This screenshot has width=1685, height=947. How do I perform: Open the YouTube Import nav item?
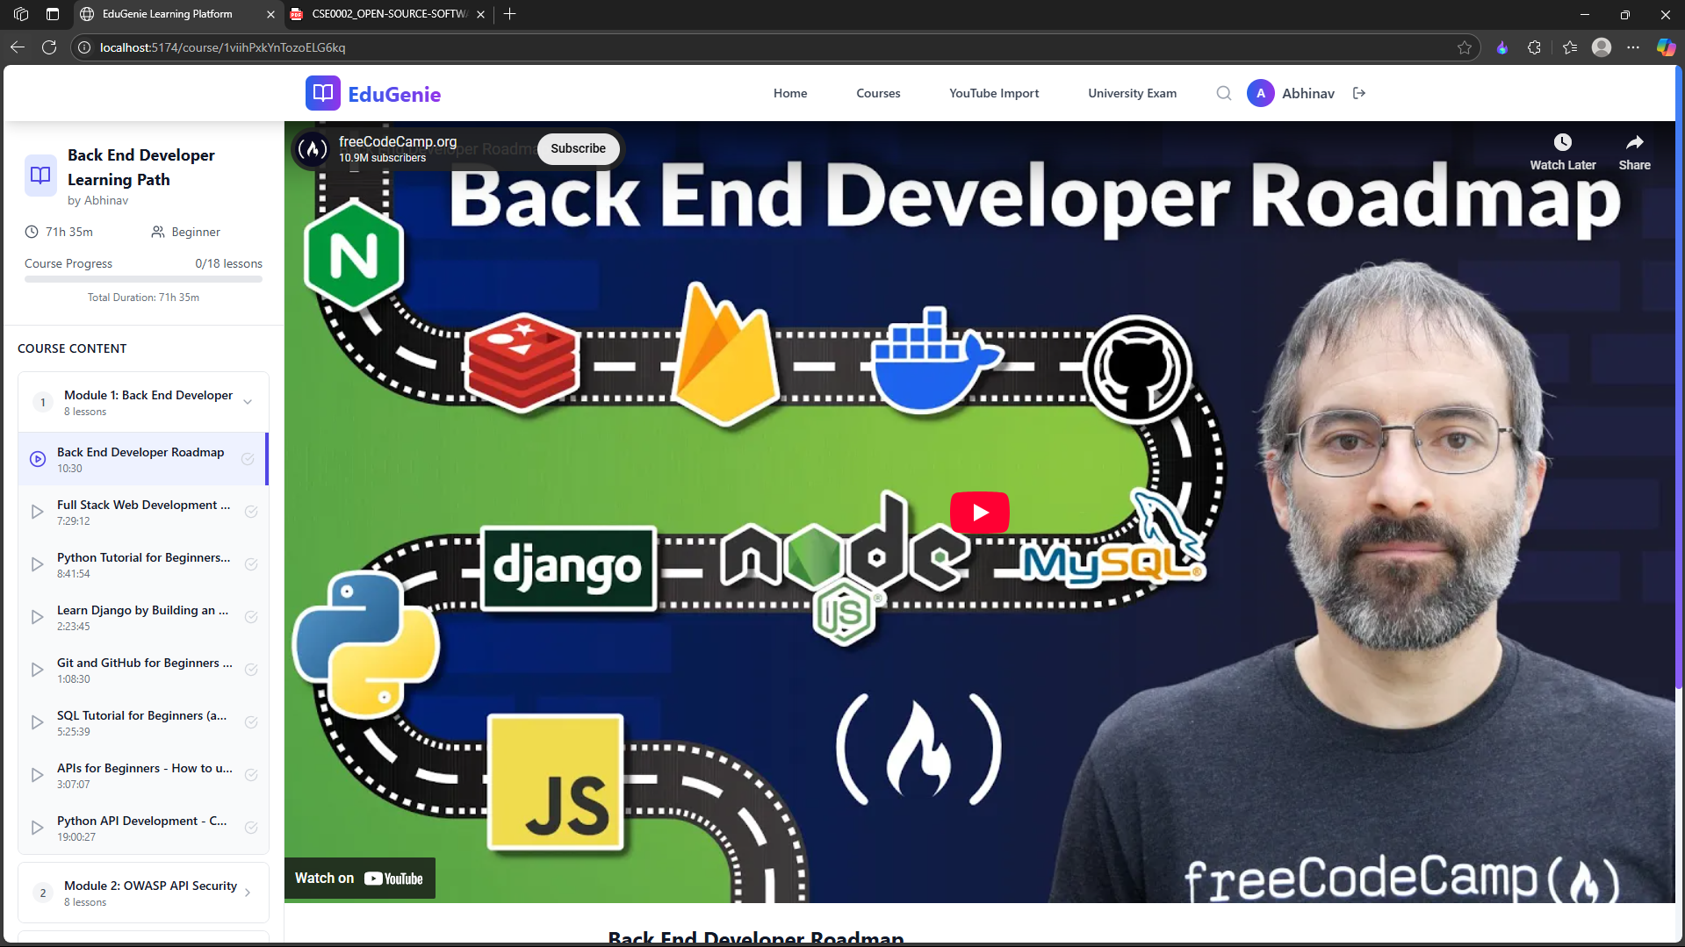994,93
